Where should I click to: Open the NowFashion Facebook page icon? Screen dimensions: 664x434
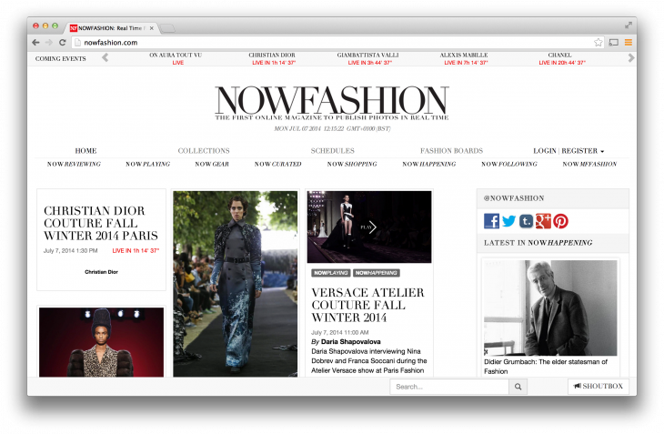click(492, 221)
